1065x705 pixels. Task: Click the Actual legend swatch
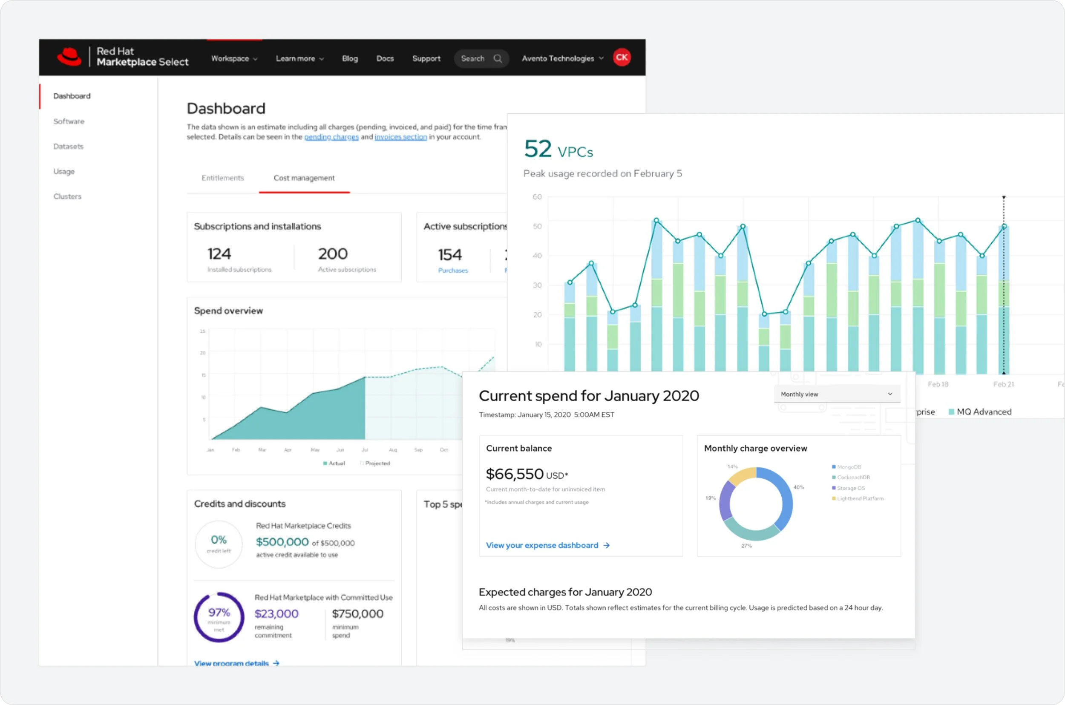(325, 463)
